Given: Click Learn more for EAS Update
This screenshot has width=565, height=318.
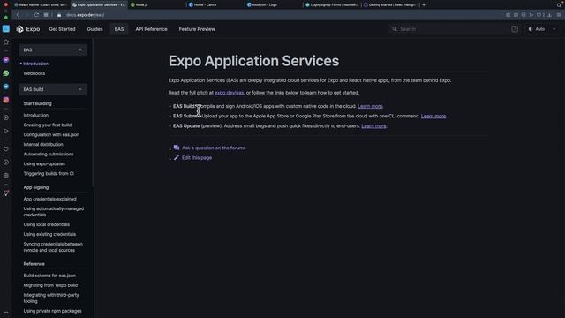Looking at the screenshot, I should [373, 126].
